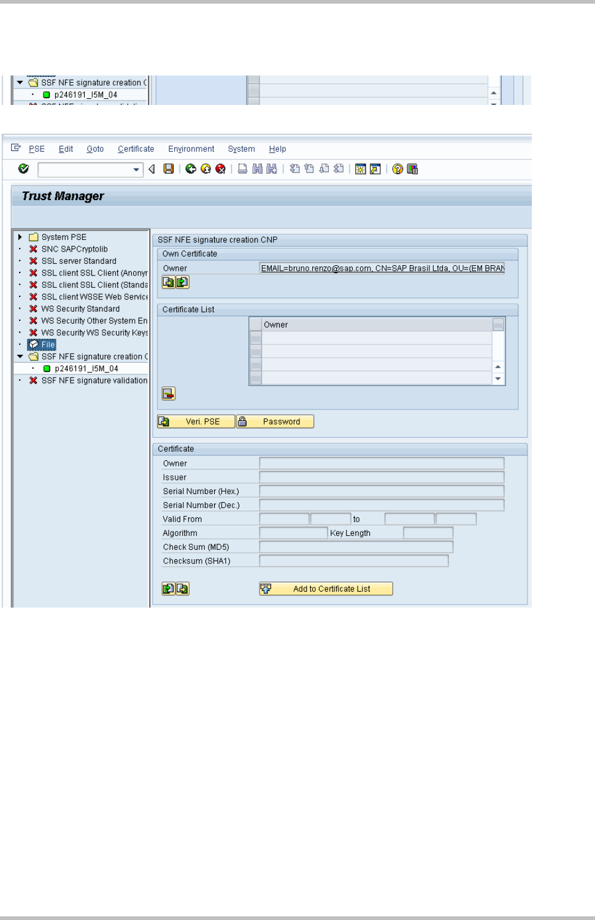Viewport: 595px width, 920px height.
Task: Click Owner column header in Certificate List
Action: tap(377, 325)
